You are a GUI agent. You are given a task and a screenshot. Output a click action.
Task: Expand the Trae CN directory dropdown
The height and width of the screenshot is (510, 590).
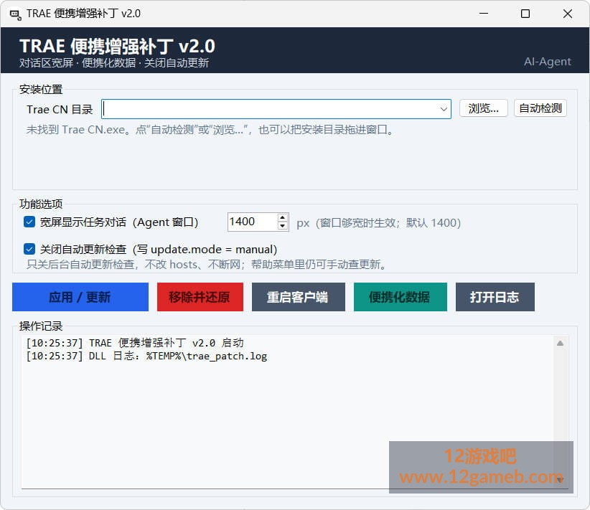pos(444,109)
